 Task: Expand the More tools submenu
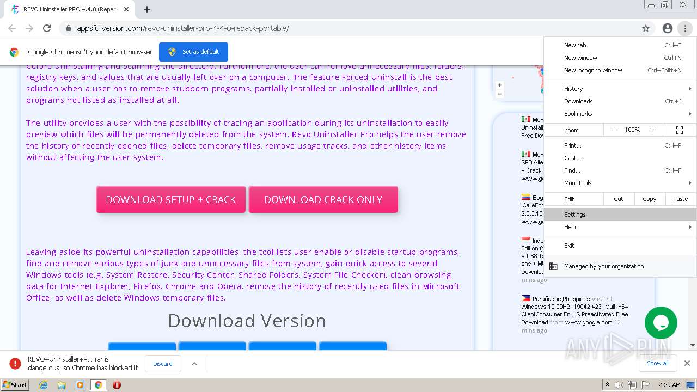pyautogui.click(x=620, y=183)
